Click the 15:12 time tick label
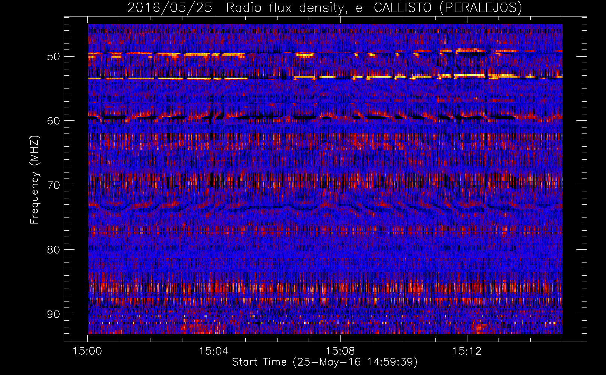 [467, 351]
